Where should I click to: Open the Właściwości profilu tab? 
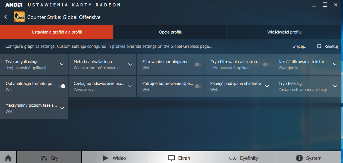tap(284, 32)
